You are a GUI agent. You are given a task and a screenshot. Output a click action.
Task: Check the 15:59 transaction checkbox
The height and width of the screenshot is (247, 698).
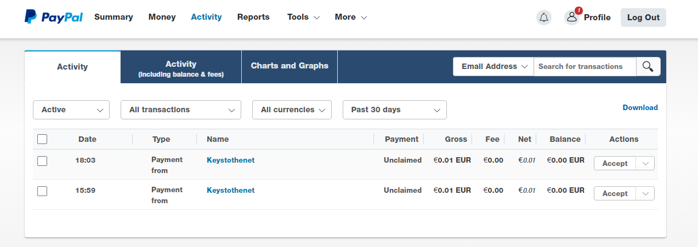coord(42,191)
